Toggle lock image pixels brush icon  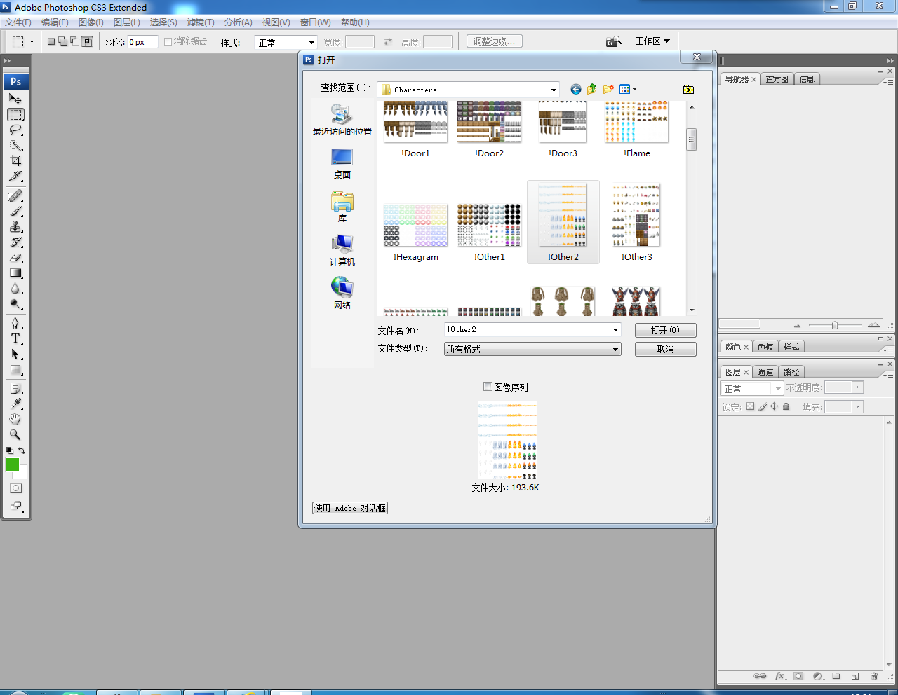tap(763, 406)
